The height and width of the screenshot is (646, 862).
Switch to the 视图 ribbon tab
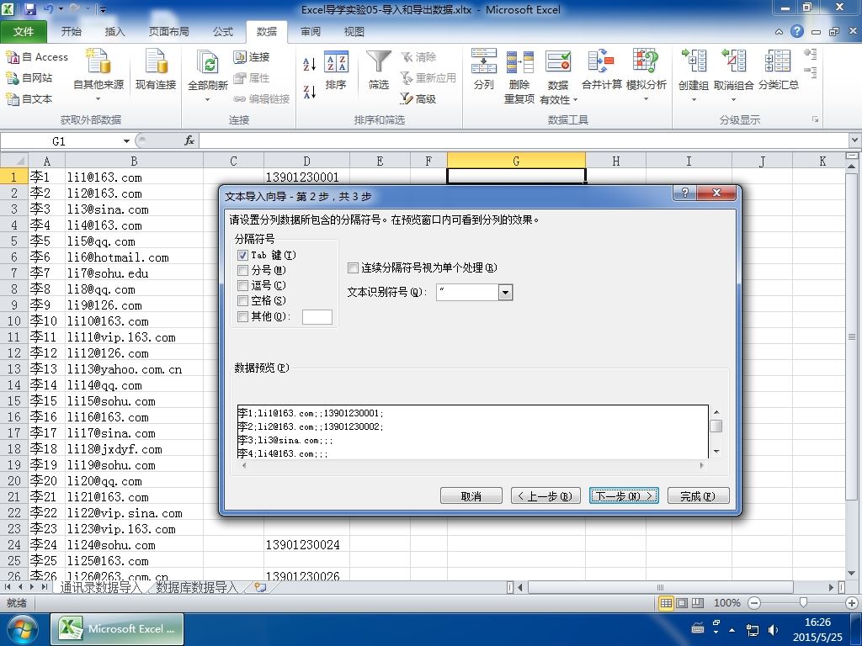point(354,32)
